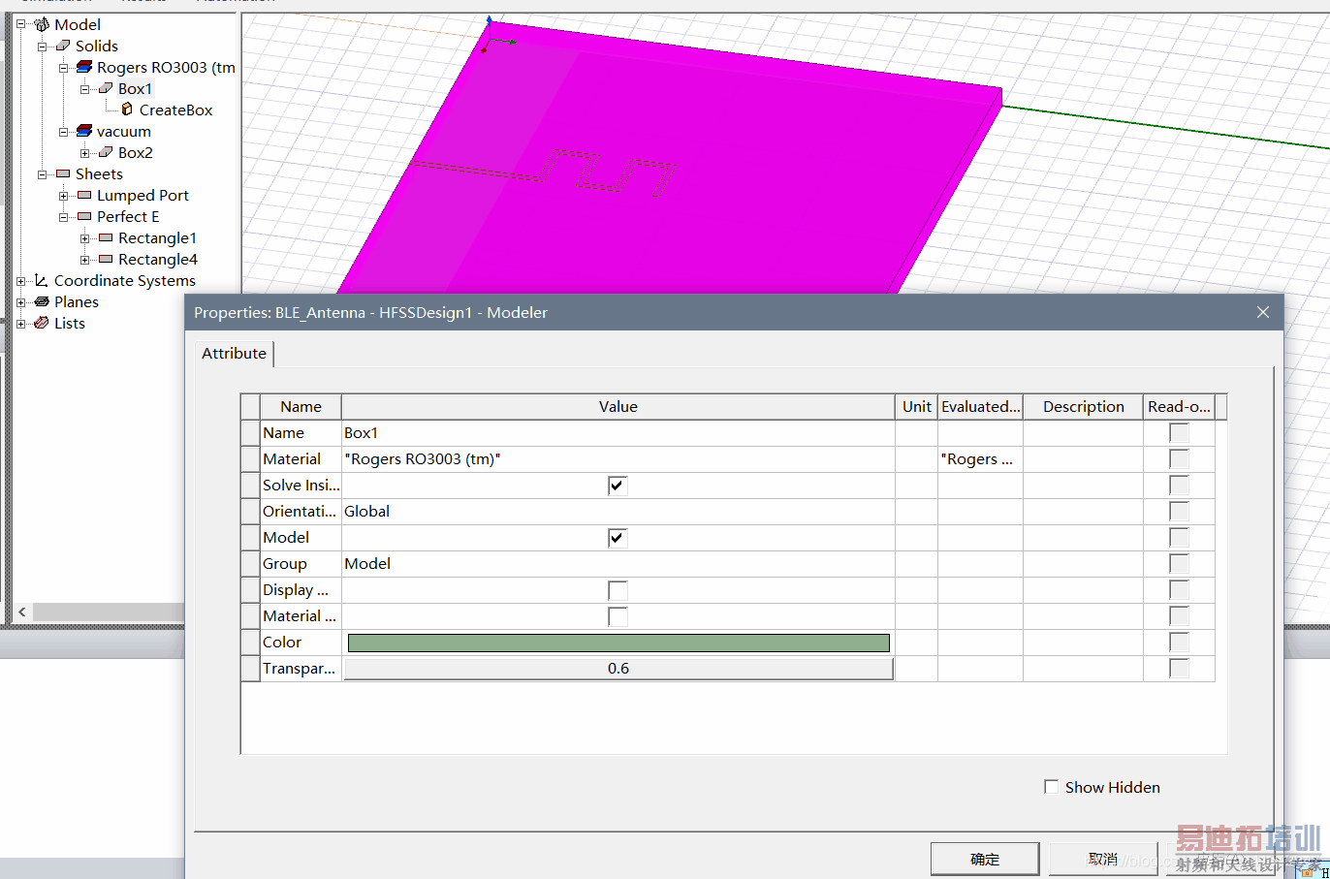Click the CreateBox command icon
This screenshot has width=1330, height=879.
[x=127, y=110]
